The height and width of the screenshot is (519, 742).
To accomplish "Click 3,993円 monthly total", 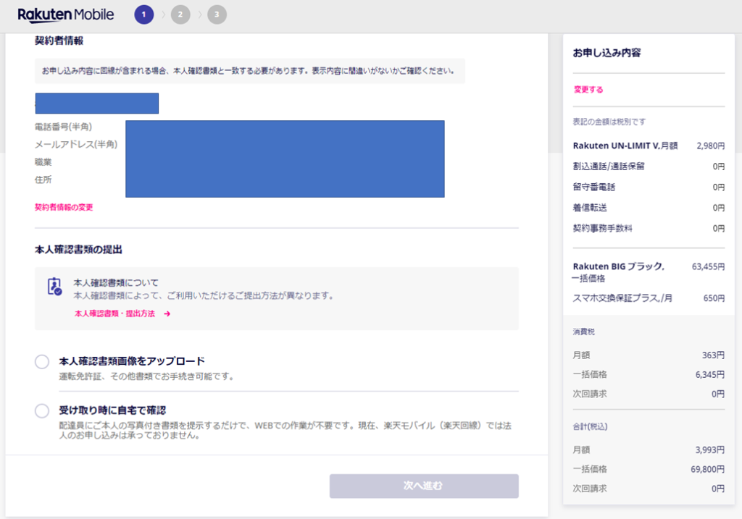I will pos(710,450).
